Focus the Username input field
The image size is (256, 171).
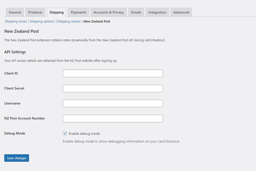pos(113,103)
